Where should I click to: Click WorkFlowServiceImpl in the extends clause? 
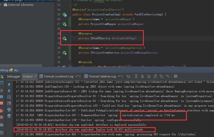(149, 14)
